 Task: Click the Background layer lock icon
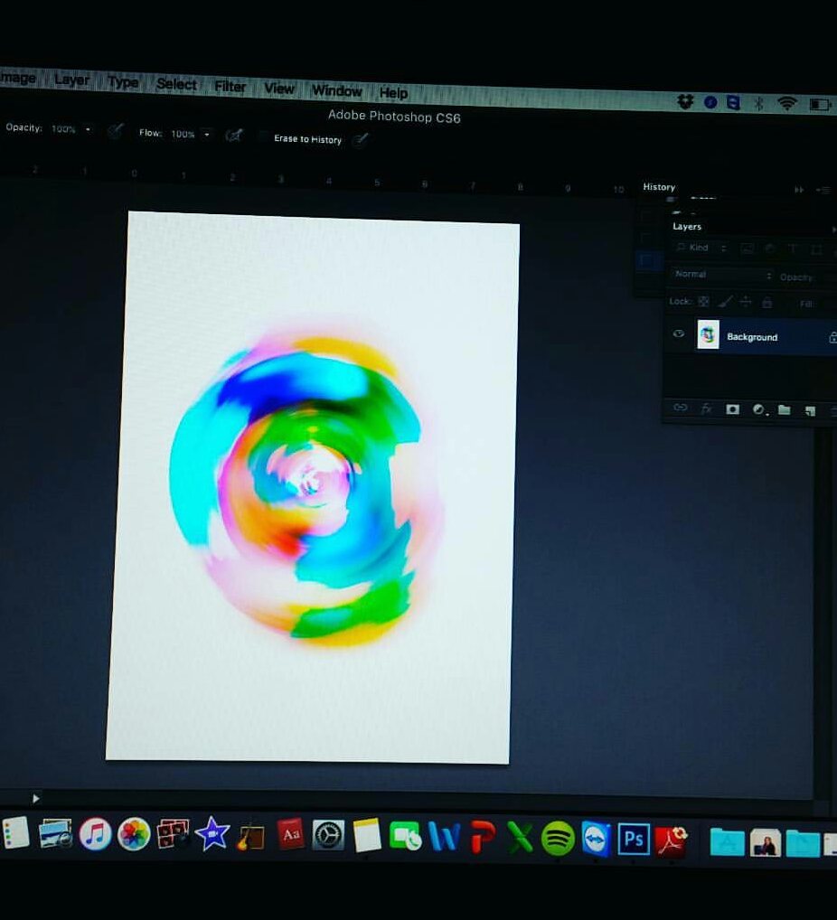[832, 337]
